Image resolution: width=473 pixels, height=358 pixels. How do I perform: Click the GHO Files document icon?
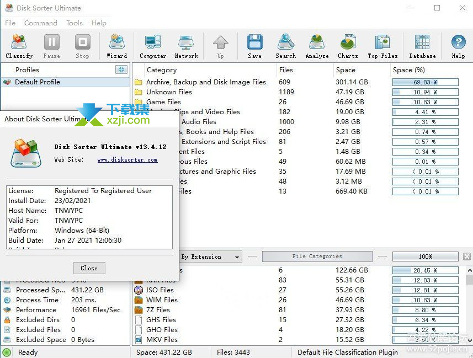(139, 330)
